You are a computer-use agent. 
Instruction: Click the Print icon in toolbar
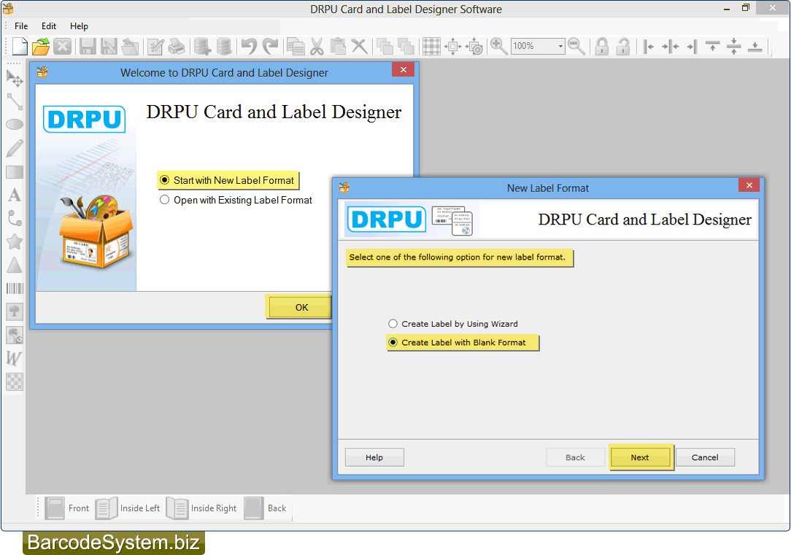[x=176, y=47]
